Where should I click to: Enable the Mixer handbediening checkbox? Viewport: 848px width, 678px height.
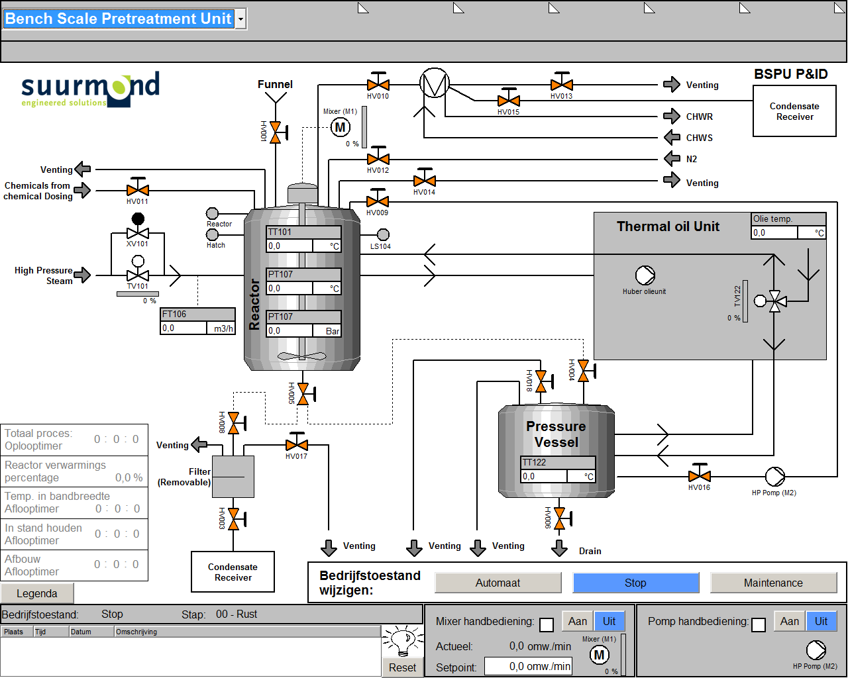tap(547, 624)
